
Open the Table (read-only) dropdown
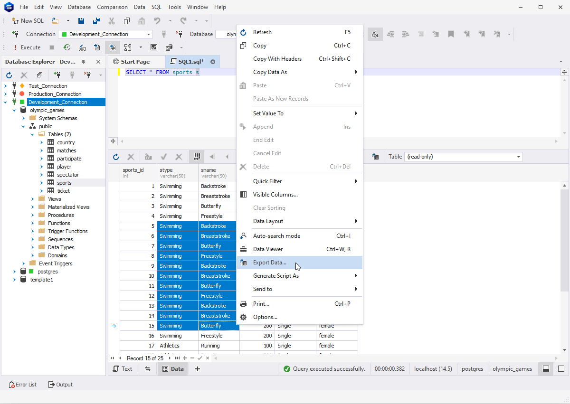[x=519, y=156]
